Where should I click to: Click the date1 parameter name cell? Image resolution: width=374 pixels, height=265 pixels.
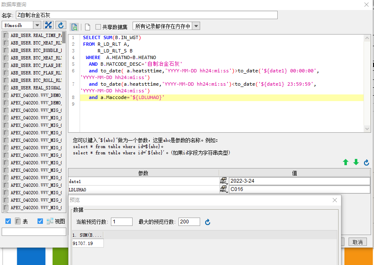click(x=143, y=181)
